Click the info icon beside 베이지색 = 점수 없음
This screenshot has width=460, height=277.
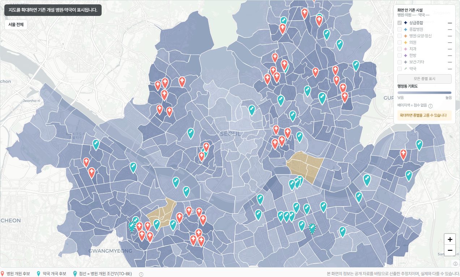pyautogui.click(x=431, y=106)
